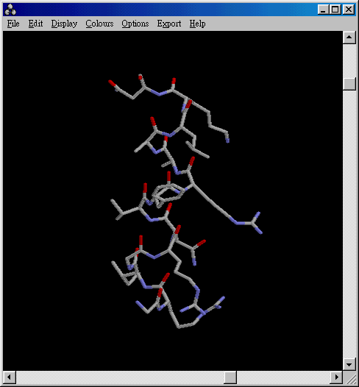
Task: Click the vertical scrollbar up arrow
Action: 349,38
